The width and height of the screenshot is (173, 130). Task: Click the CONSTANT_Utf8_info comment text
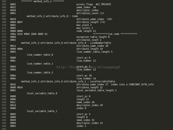[x=141, y=85]
